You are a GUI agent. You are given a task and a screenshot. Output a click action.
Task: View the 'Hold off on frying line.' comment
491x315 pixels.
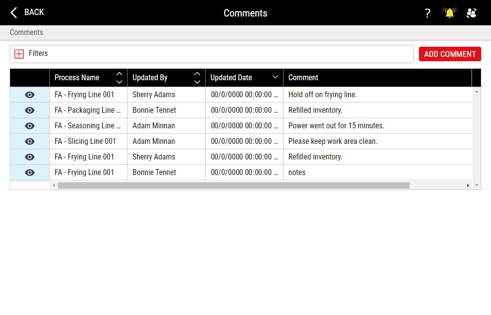coord(29,94)
